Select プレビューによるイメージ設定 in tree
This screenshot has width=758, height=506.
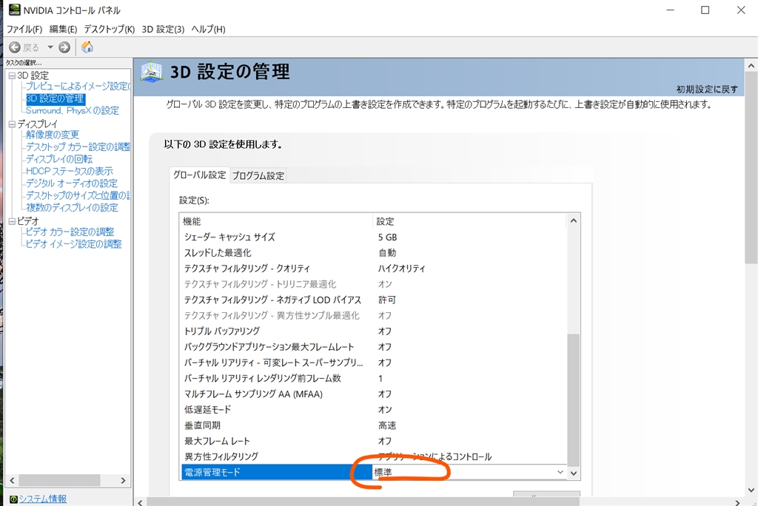click(78, 86)
